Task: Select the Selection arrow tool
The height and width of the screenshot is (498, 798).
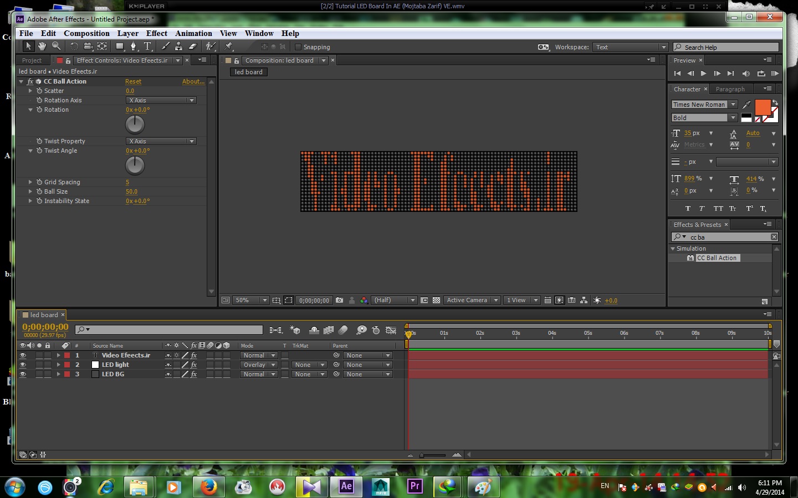Action: click(x=28, y=46)
